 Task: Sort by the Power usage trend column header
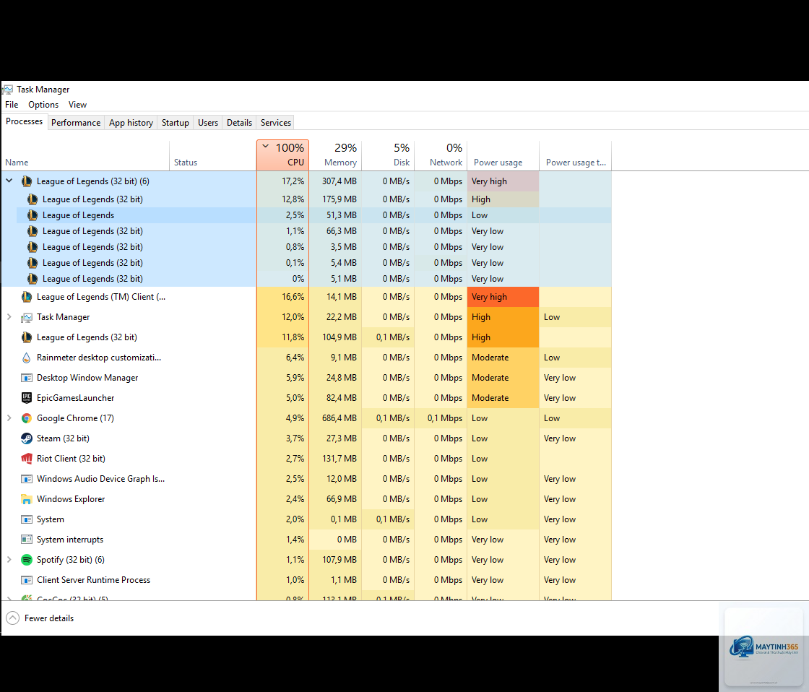(575, 155)
